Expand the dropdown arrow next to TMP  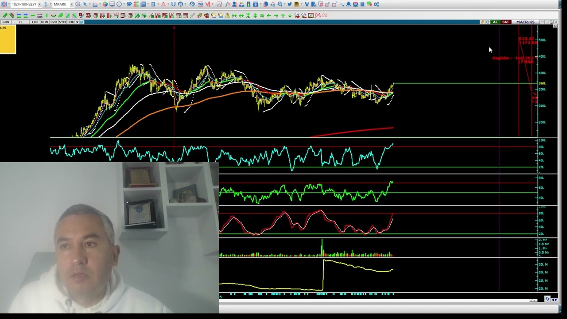pos(77,22)
